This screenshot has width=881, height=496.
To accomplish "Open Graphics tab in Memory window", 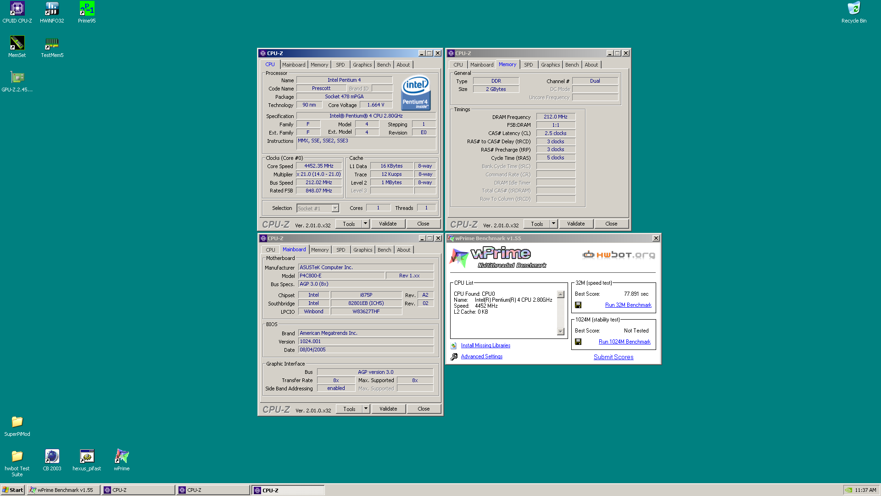I will pyautogui.click(x=550, y=65).
